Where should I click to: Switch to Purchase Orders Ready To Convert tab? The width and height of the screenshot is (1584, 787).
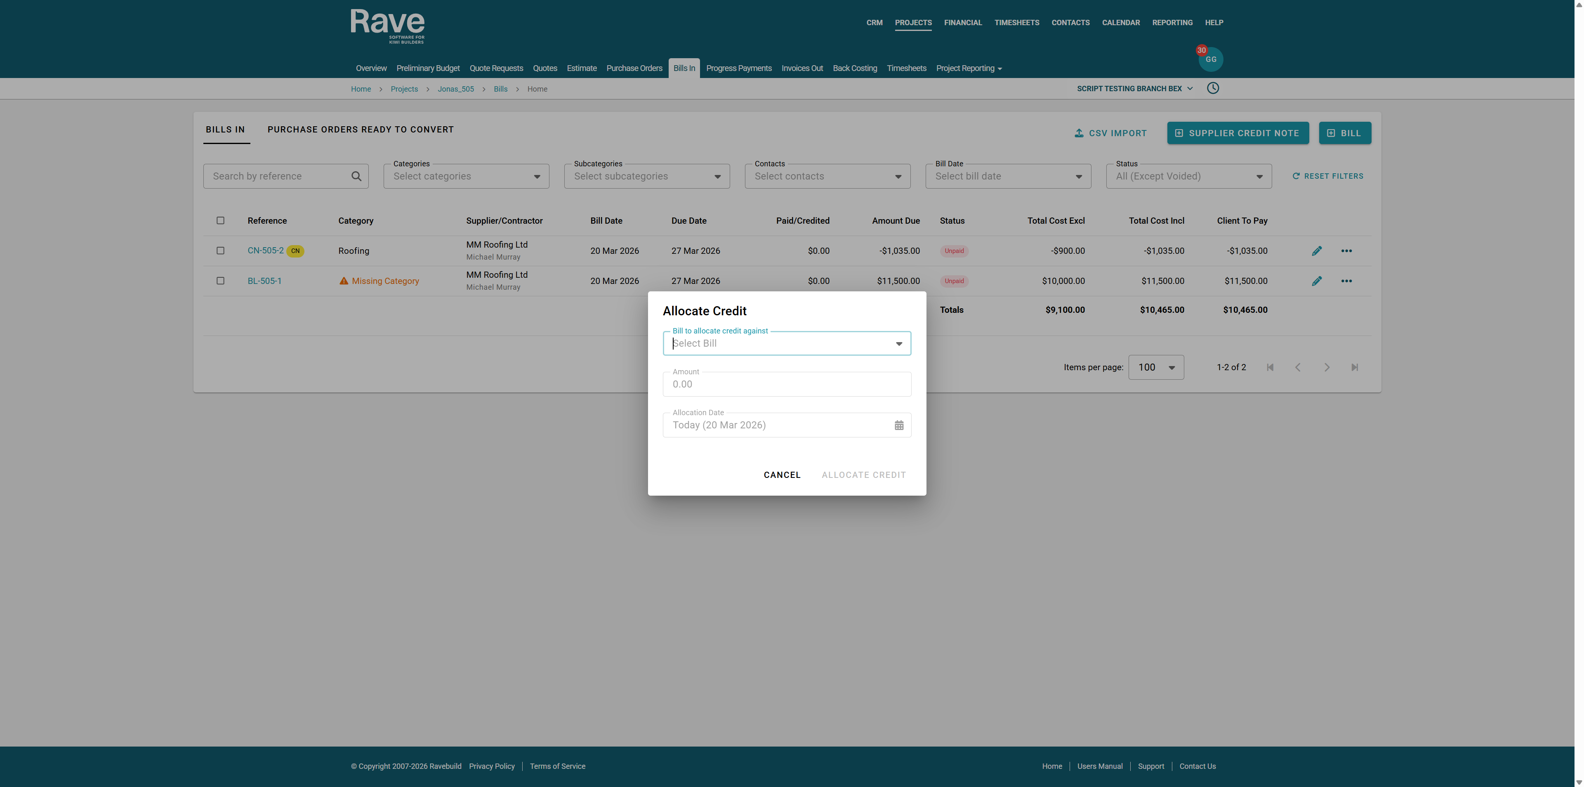point(361,129)
